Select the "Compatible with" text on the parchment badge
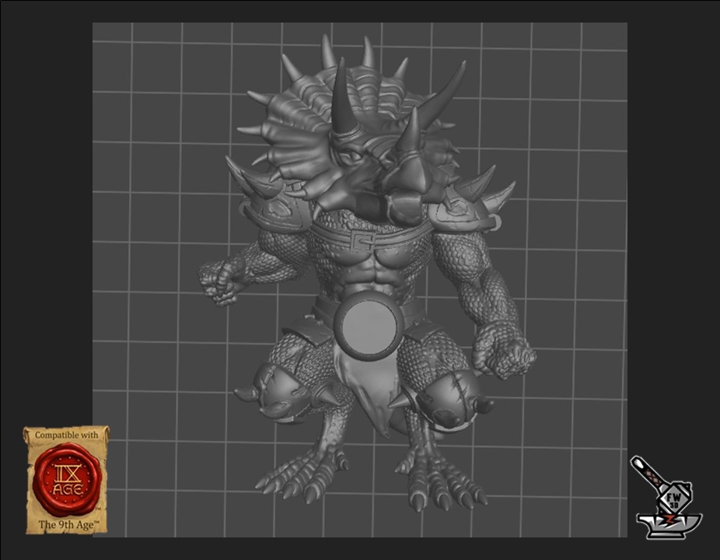Image resolution: width=720 pixels, height=560 pixels. point(66,436)
